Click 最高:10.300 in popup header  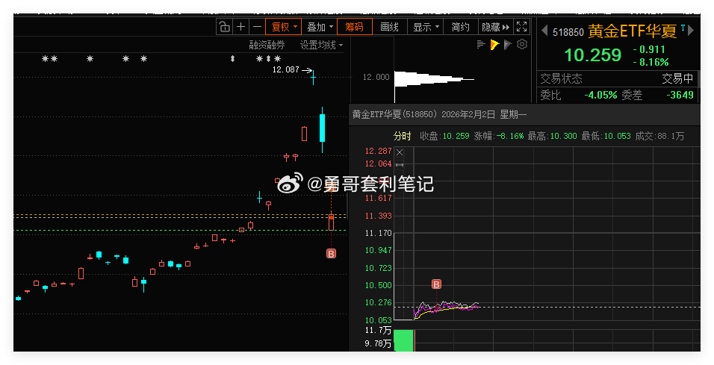click(552, 136)
